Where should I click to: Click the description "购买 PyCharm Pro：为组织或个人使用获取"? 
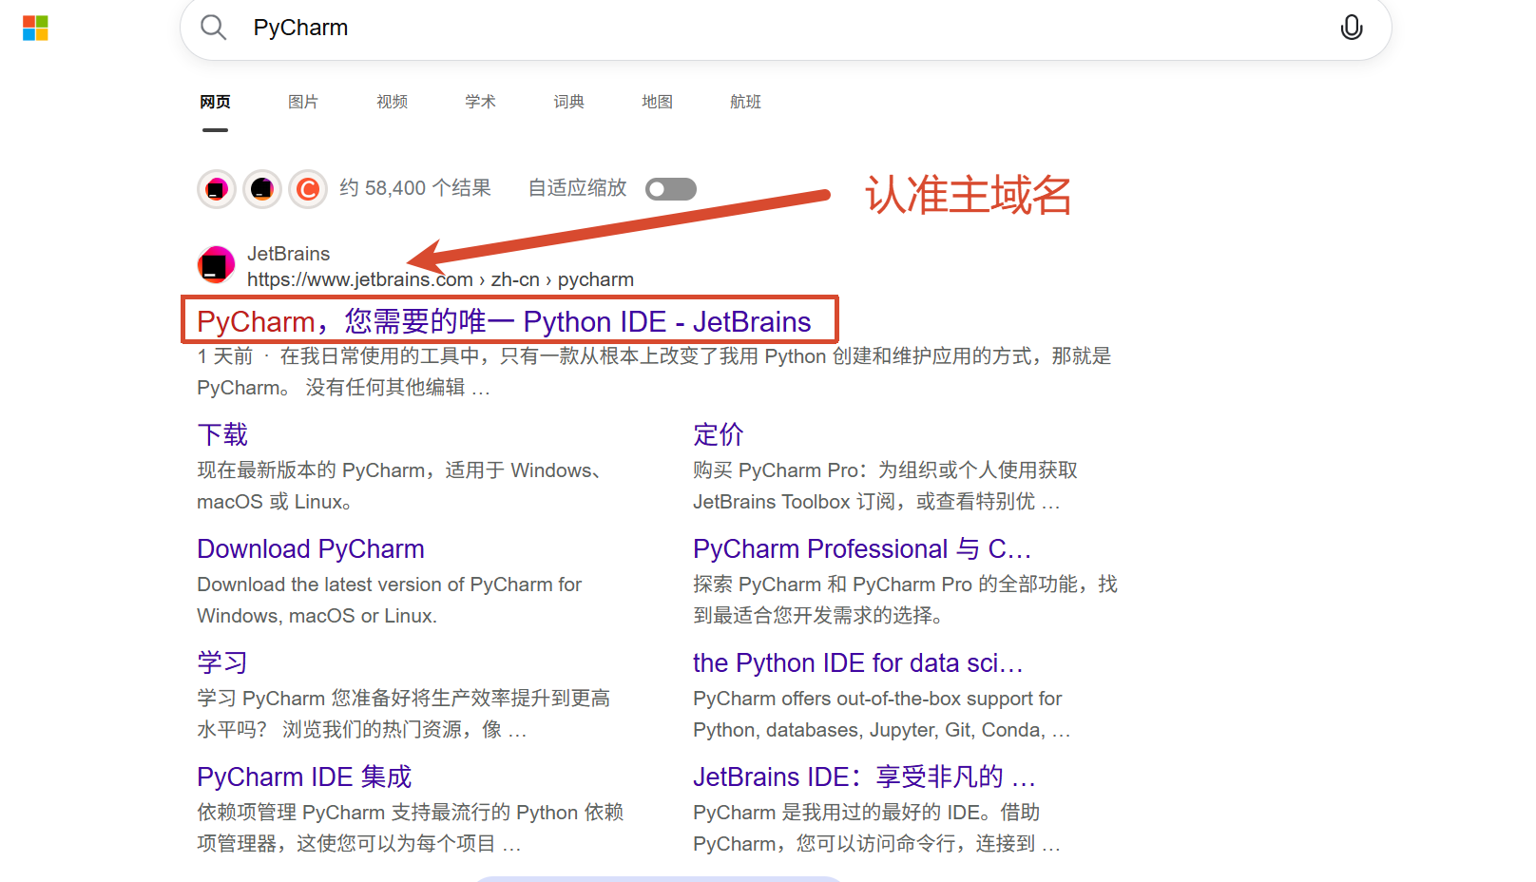pos(885,486)
